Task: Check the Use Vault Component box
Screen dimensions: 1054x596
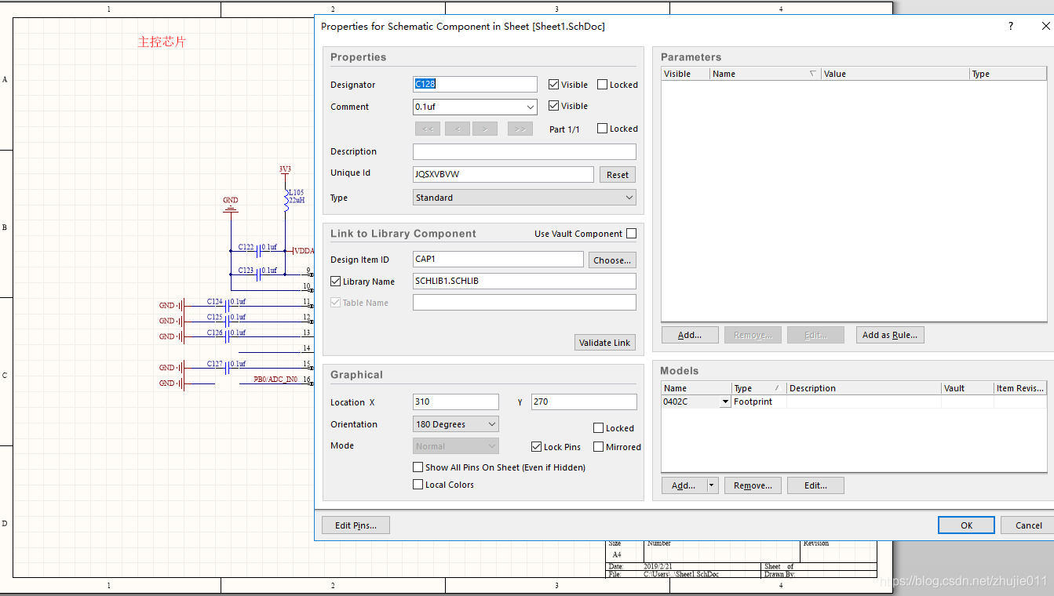Action: pos(632,234)
